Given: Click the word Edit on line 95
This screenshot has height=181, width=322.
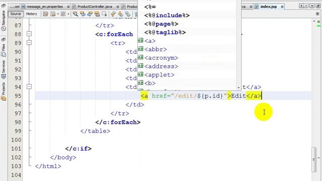Looking at the screenshot, I should click(238, 96).
